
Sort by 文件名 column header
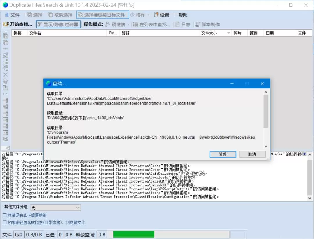click(67, 33)
